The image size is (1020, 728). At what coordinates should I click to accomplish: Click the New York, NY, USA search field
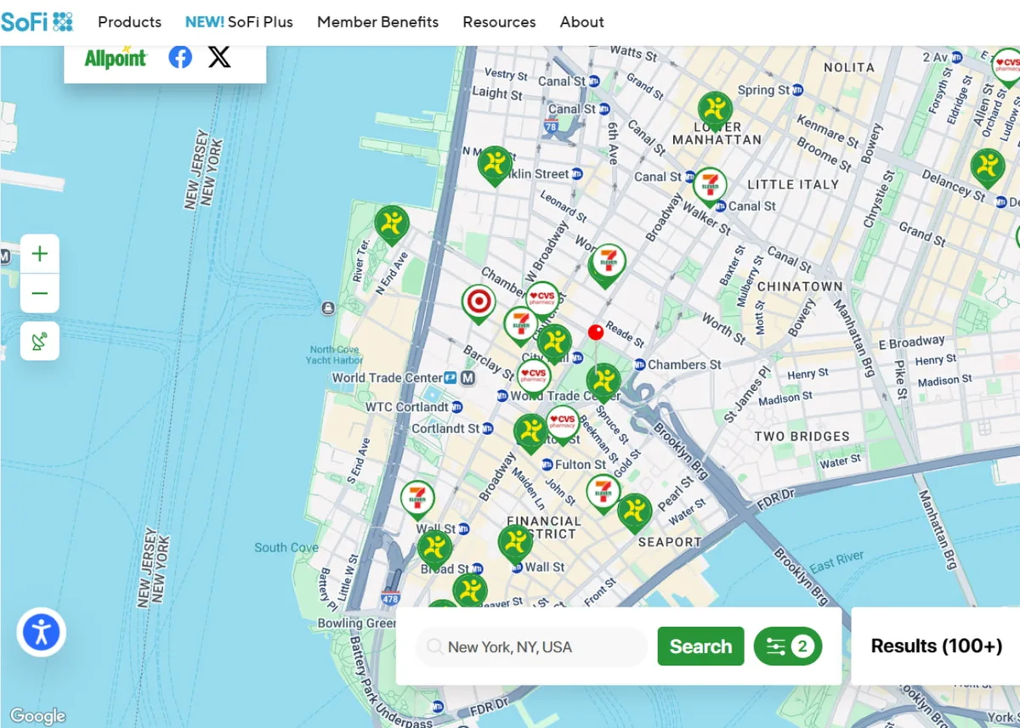click(x=531, y=647)
